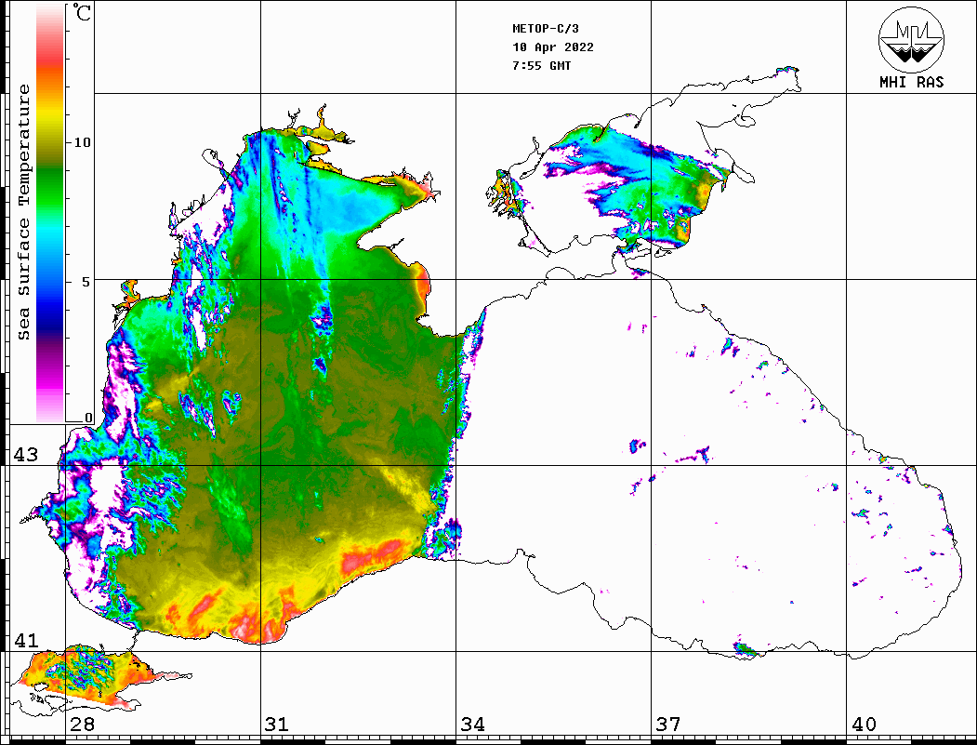Click the 7:55 GMT time label
Image resolution: width=977 pixels, height=745 pixels.
click(x=541, y=65)
